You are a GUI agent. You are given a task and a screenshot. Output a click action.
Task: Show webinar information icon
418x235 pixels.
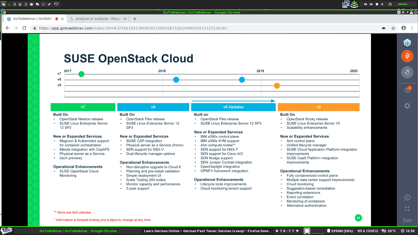click(407, 197)
